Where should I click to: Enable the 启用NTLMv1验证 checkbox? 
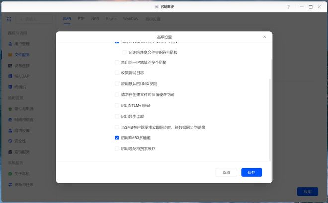tap(117, 105)
